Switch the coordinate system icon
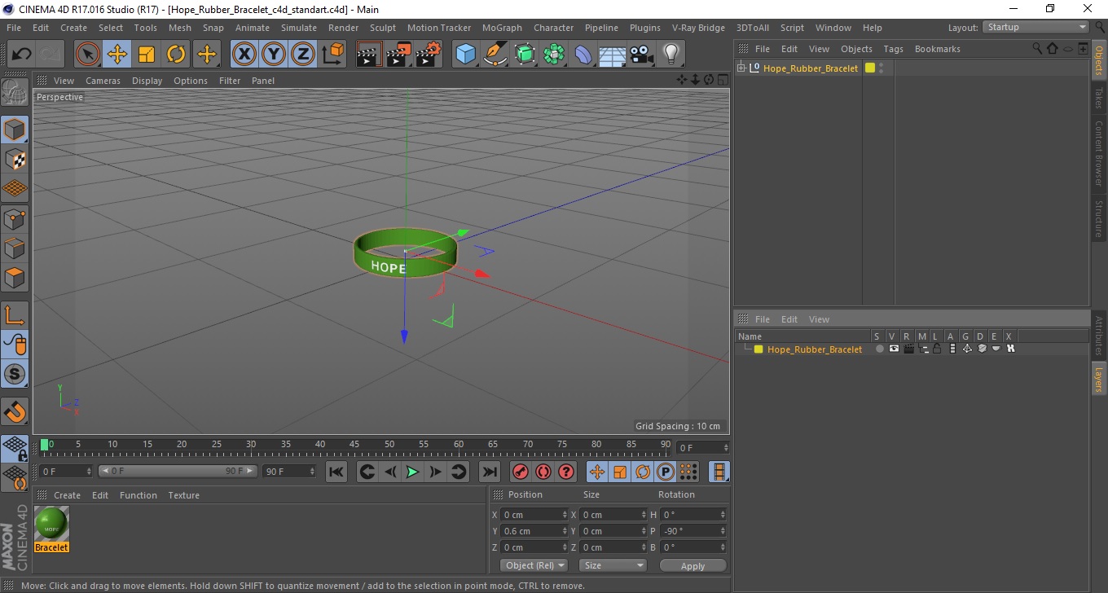The image size is (1108, 593). tap(333, 55)
